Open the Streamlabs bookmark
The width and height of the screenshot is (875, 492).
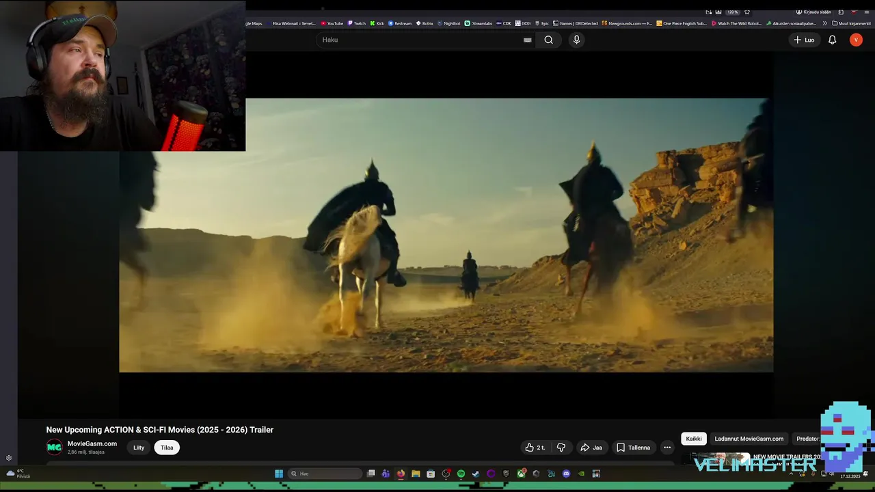(x=479, y=23)
